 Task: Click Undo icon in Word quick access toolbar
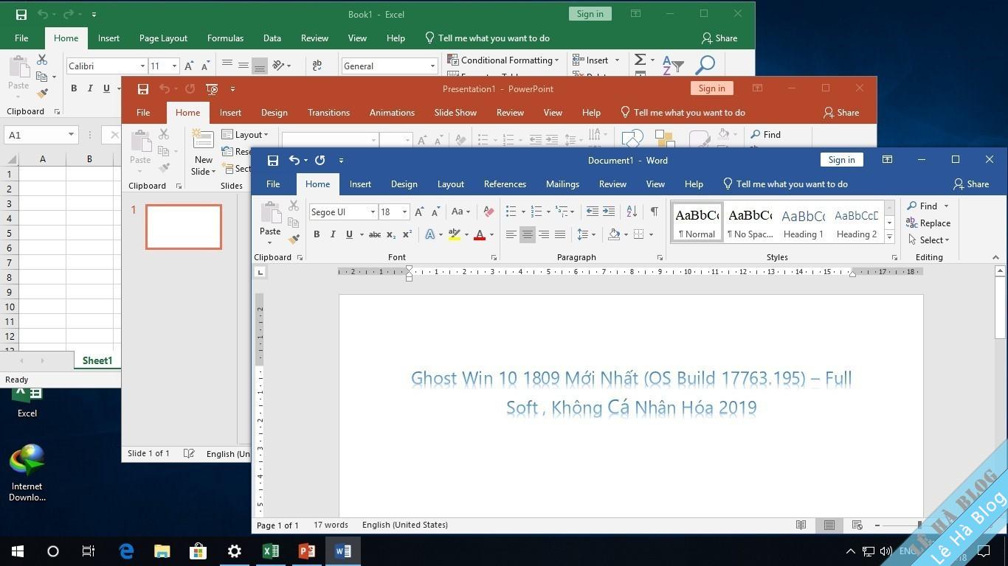[x=294, y=160]
